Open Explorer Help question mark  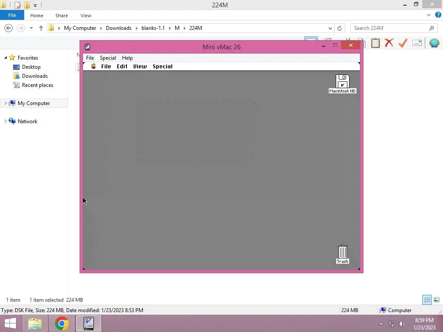tap(438, 15)
